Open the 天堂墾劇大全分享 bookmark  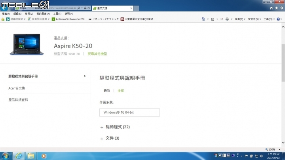(138, 19)
